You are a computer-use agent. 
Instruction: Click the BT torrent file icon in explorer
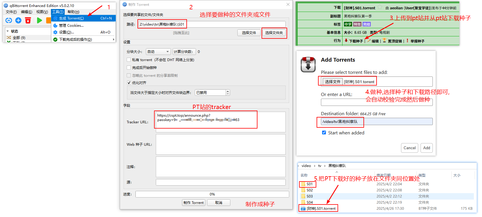(303, 208)
